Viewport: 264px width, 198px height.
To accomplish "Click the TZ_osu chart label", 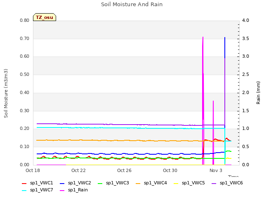I will [45, 17].
